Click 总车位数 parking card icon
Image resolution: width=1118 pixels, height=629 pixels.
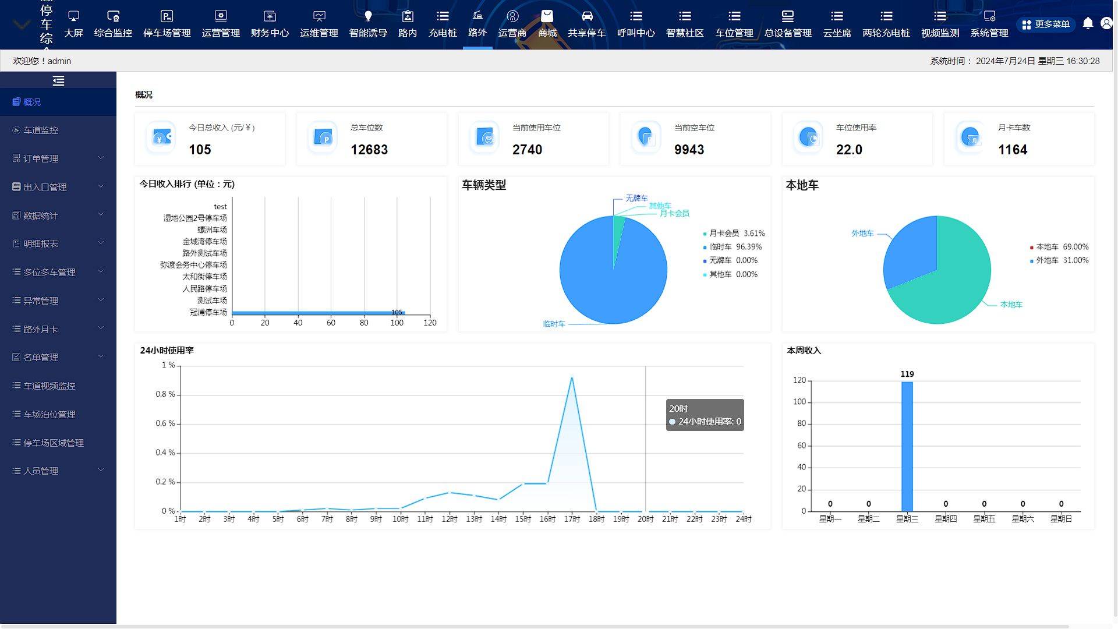(323, 137)
